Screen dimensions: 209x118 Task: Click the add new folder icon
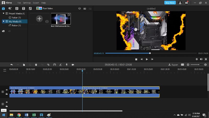pos(3,31)
